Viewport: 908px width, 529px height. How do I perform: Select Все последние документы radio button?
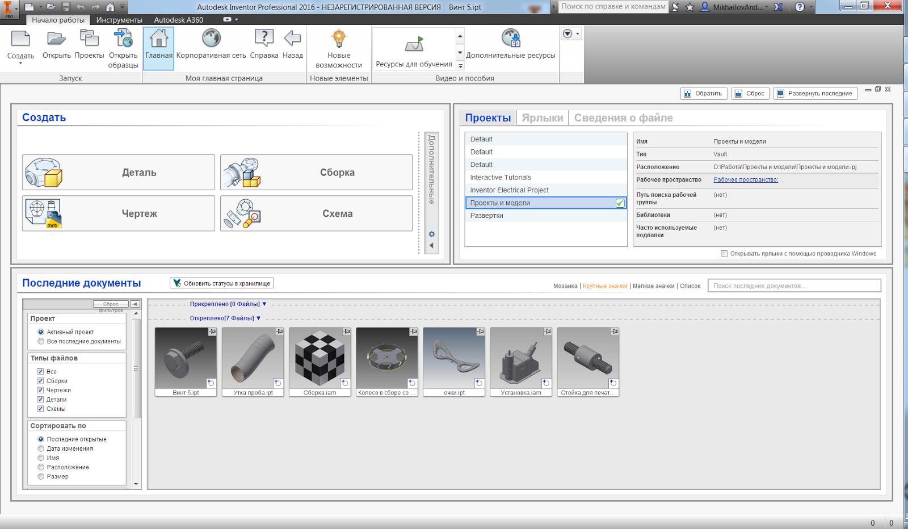tap(41, 341)
